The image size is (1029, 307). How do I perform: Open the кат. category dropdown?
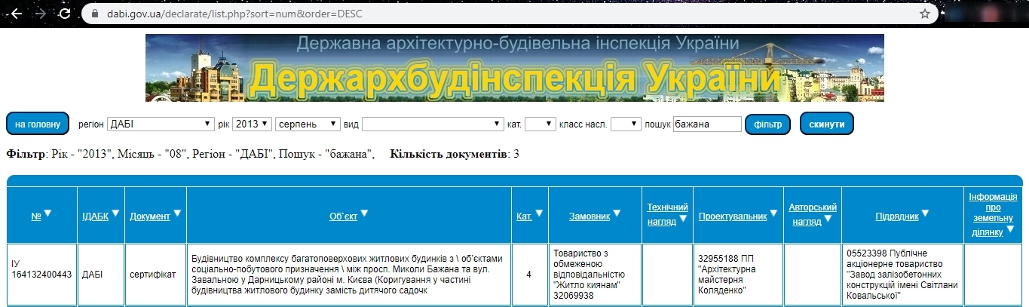[541, 124]
